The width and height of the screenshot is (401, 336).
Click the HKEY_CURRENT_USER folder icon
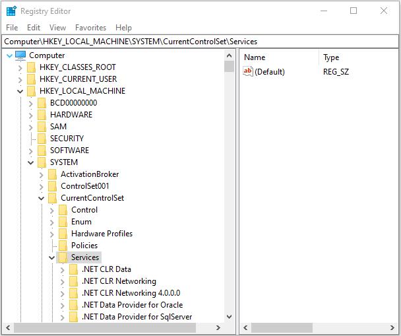31,79
